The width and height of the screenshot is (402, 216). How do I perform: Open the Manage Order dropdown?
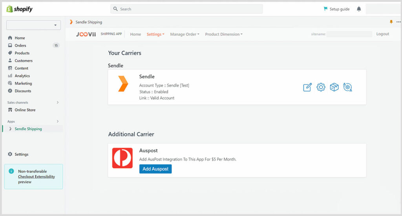pos(185,34)
